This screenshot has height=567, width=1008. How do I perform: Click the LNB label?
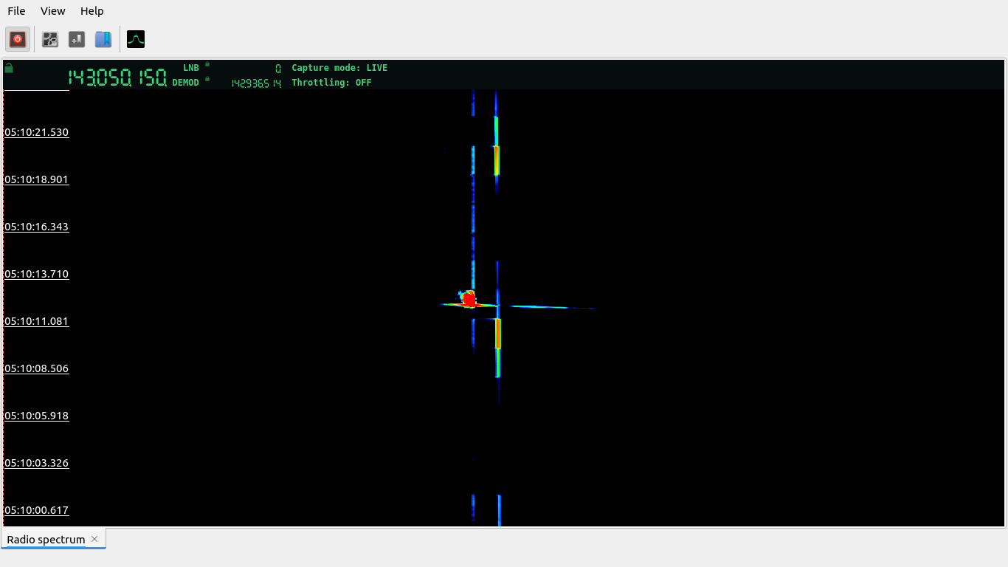[x=191, y=68]
